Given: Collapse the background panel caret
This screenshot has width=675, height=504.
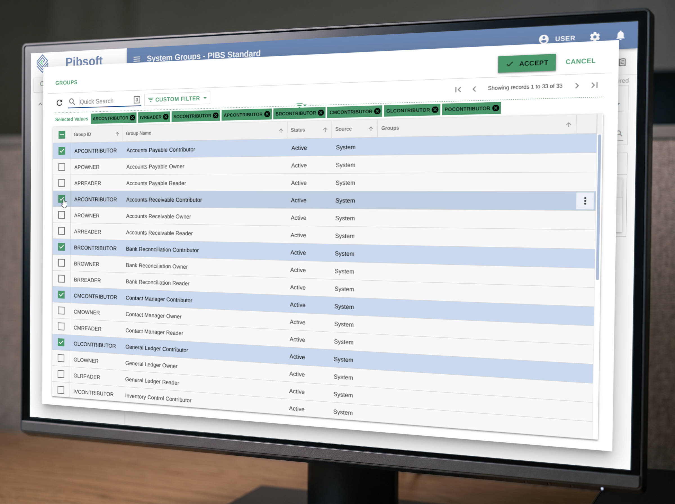Looking at the screenshot, I should [x=40, y=104].
